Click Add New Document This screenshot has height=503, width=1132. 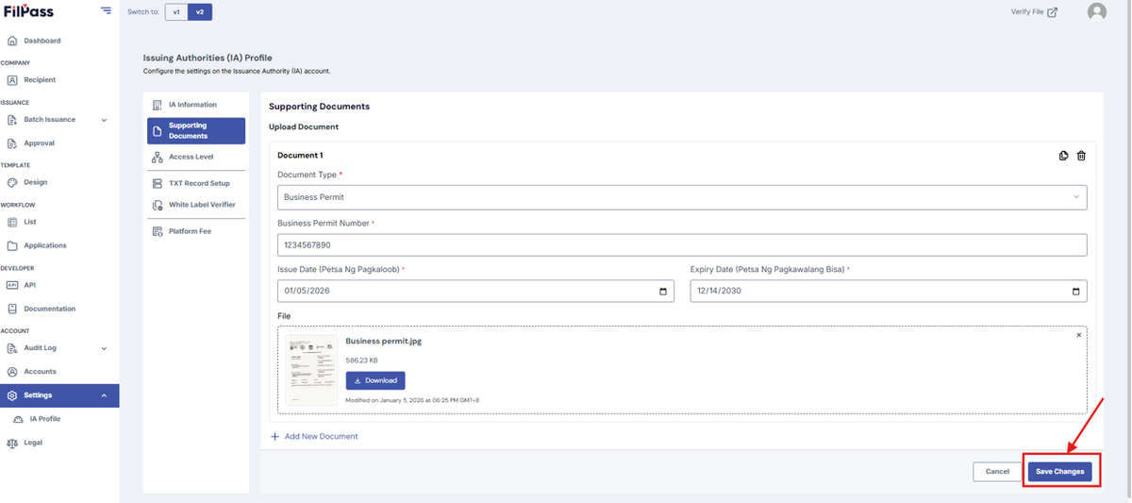click(314, 437)
